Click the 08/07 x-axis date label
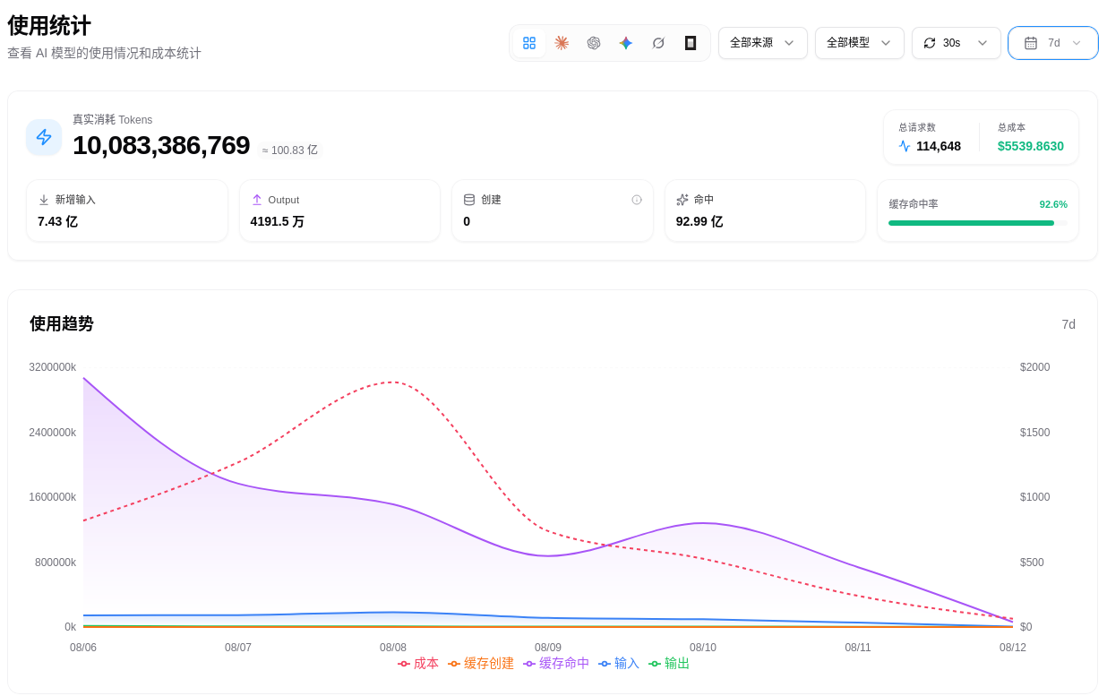Image resolution: width=1107 pixels, height=696 pixels. click(x=238, y=647)
